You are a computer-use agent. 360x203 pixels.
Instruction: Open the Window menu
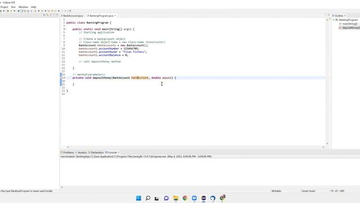pyautogui.click(x=23, y=7)
